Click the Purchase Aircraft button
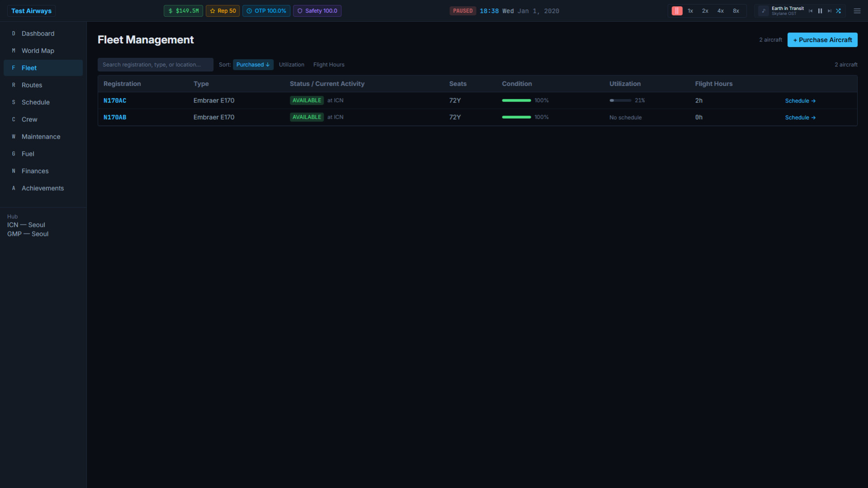 pos(822,40)
